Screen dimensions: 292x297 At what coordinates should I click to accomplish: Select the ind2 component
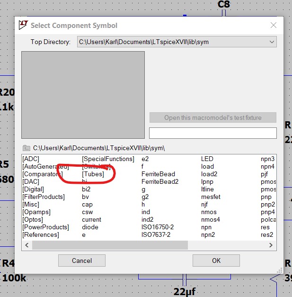(x=147, y=219)
